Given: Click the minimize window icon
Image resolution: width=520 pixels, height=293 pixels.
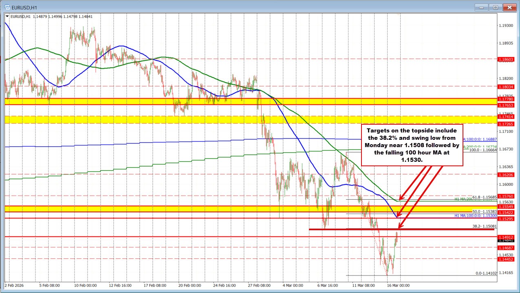Looking at the screenshot, I should (x=481, y=7).
